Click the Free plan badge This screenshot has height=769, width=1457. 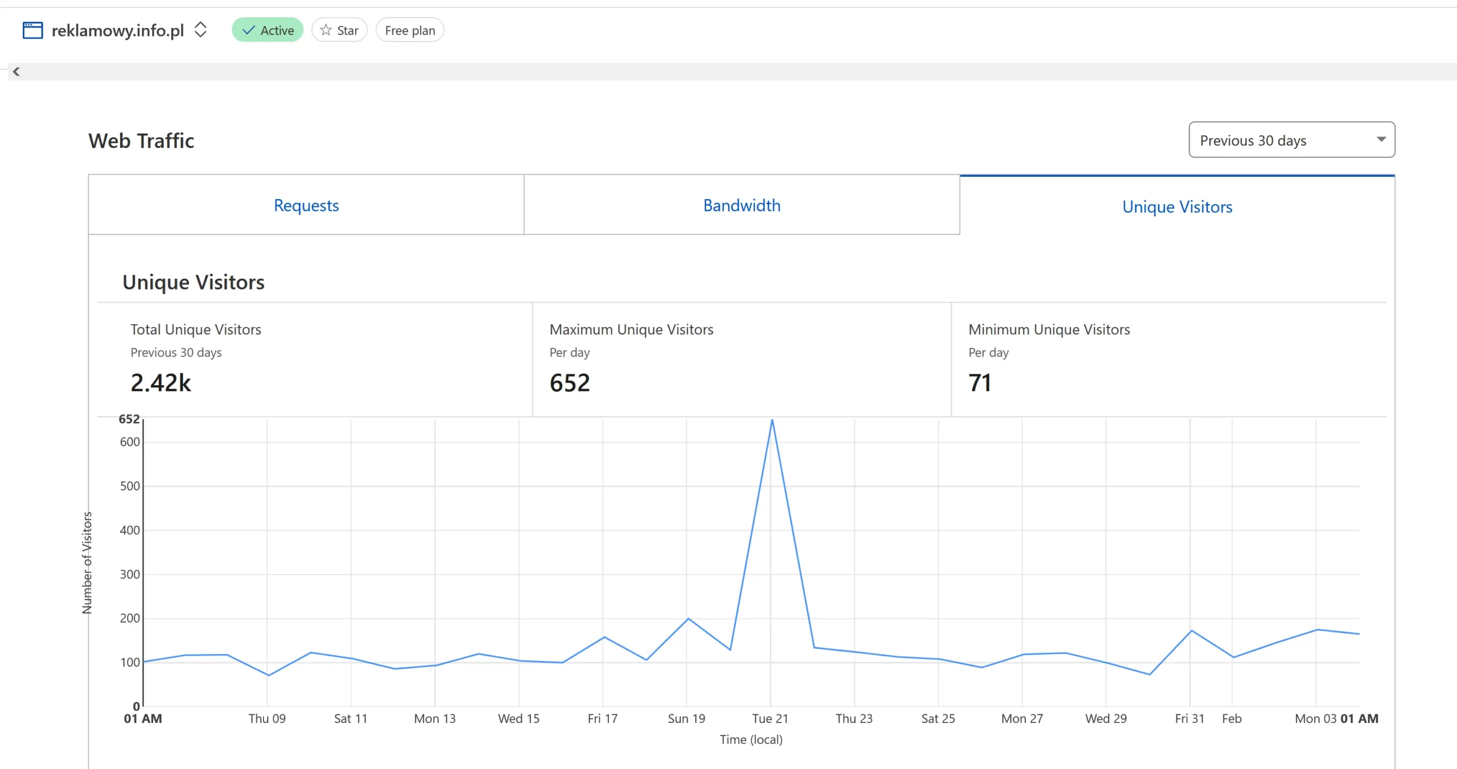click(410, 30)
